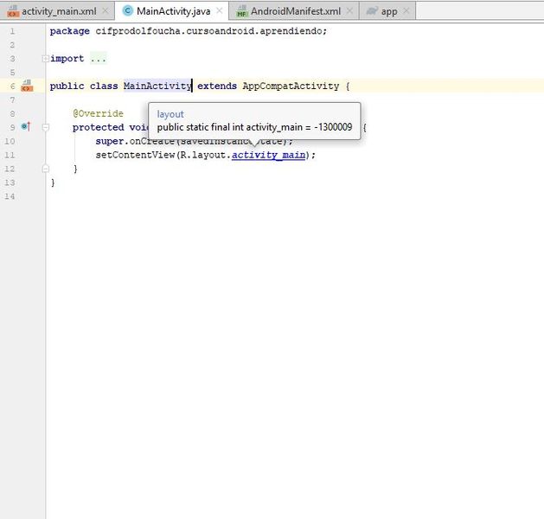Close the MainActivity.java tab
The height and width of the screenshot is (519, 544).
[x=220, y=11]
